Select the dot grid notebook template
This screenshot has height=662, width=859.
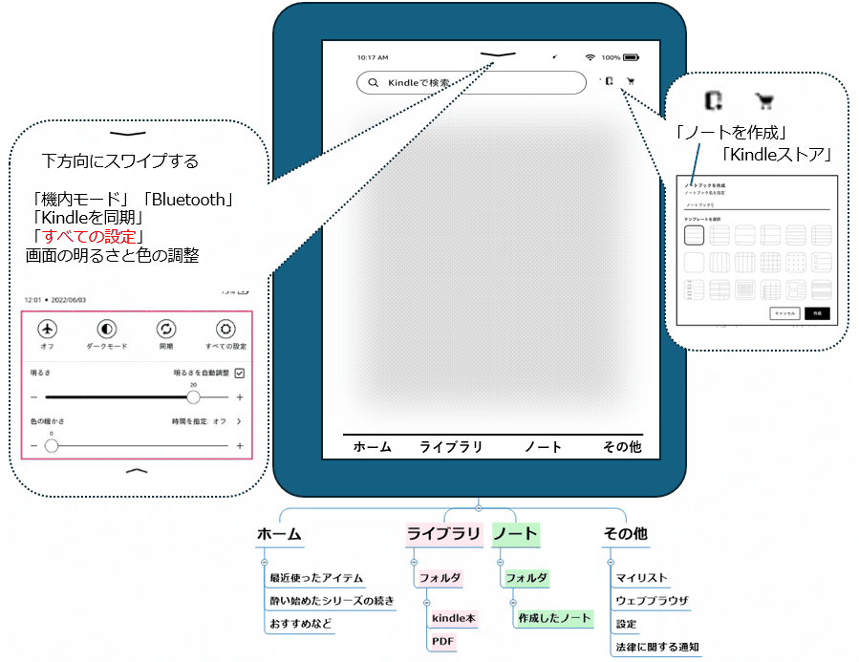(796, 263)
